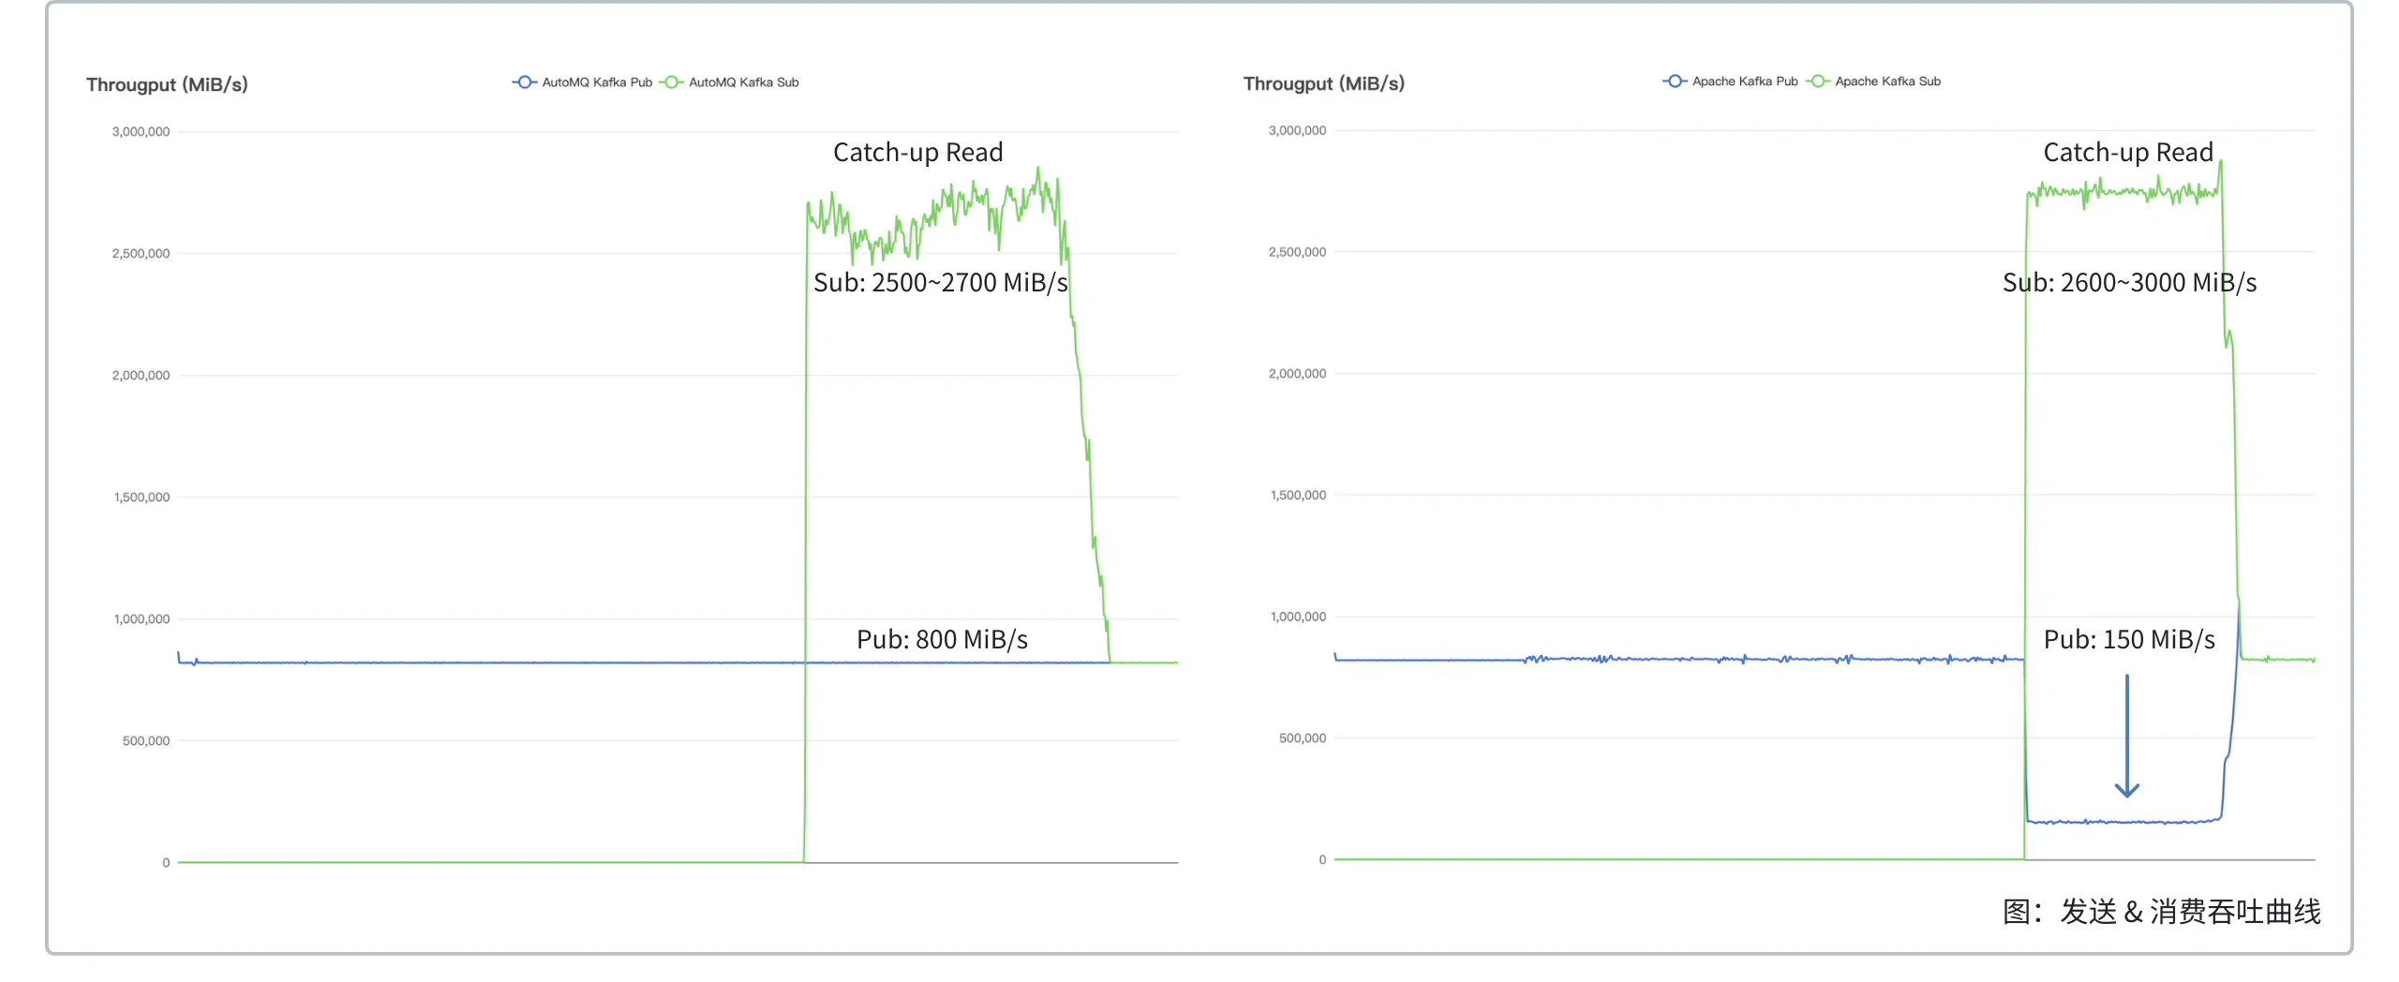Click the 1,000,000 axis label on left chart
2399x982 pixels.
[142, 618]
